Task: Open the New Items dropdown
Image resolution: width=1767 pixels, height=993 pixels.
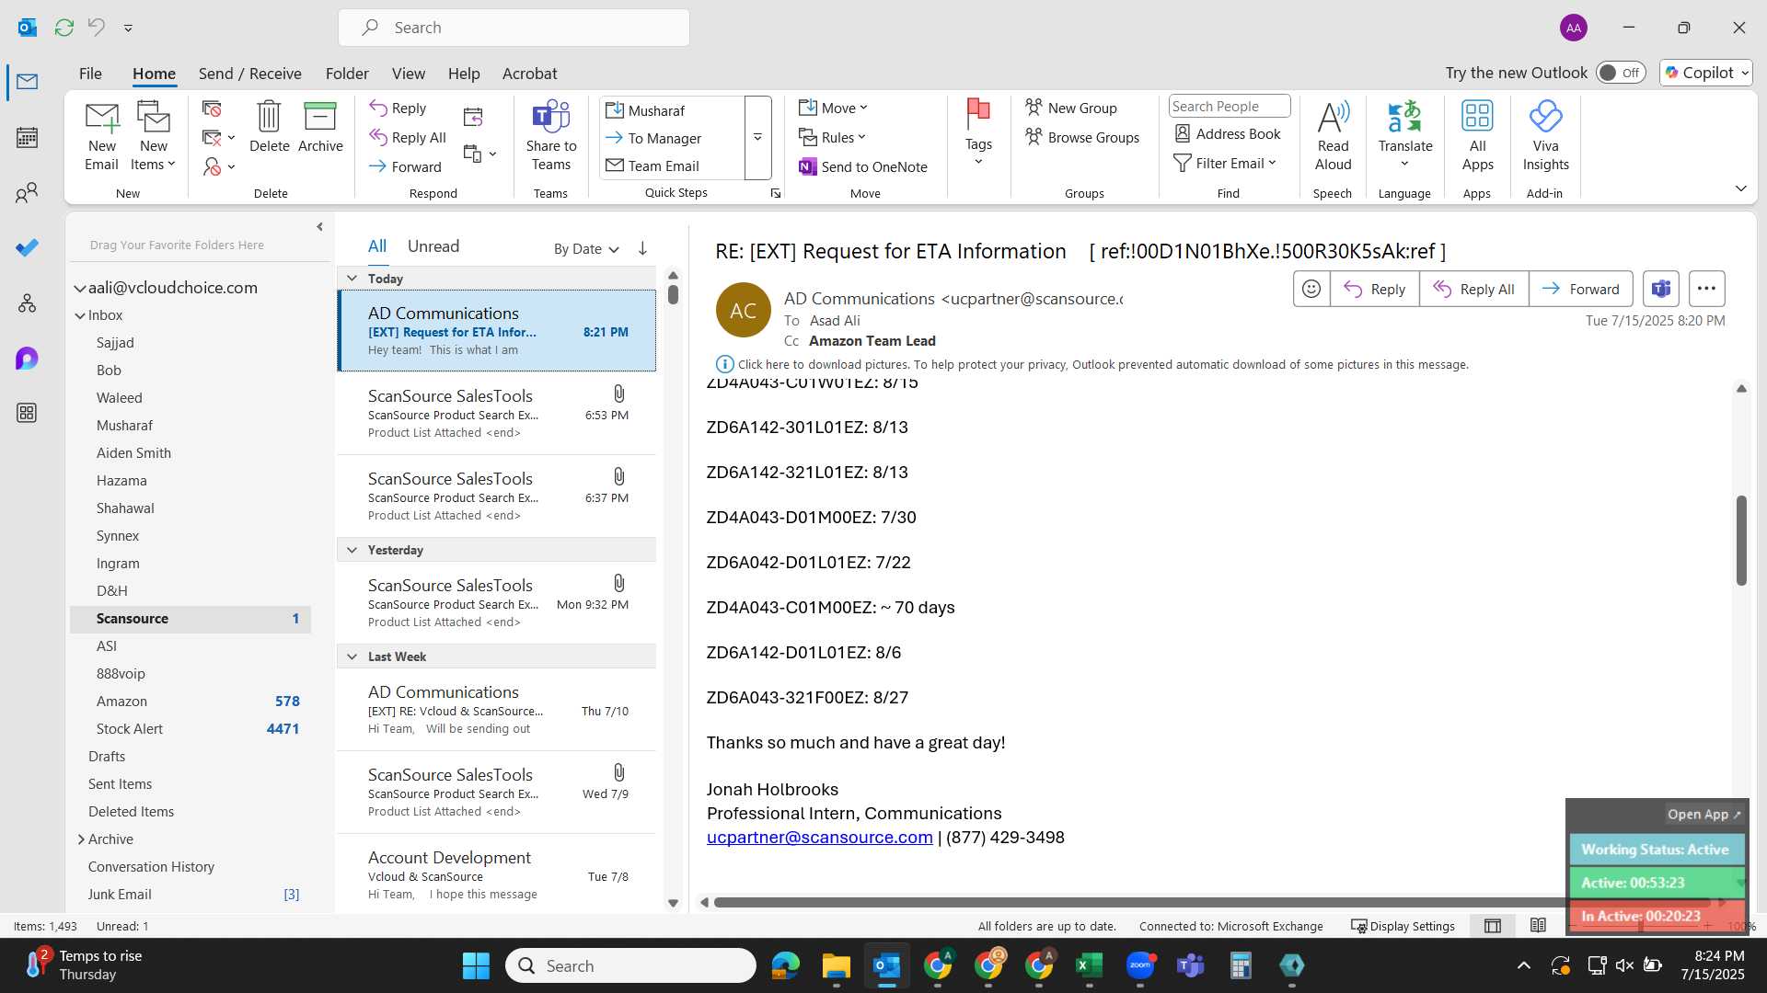Action: (x=154, y=136)
